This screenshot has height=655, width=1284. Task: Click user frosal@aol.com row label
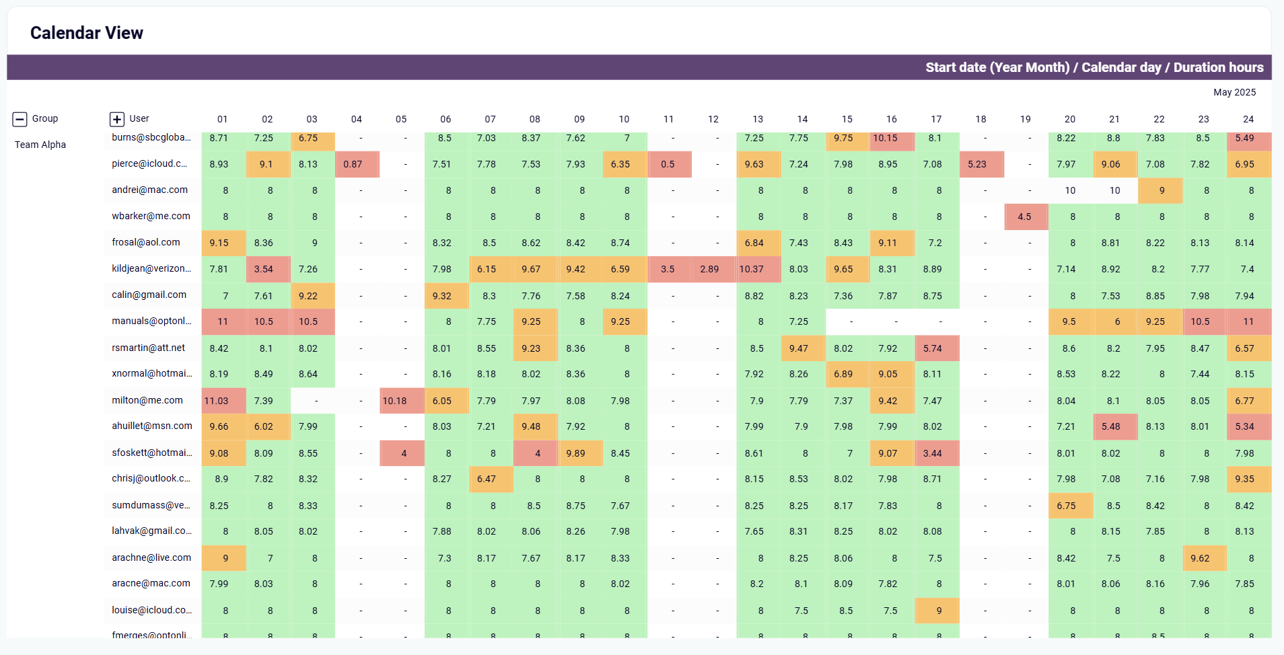coord(146,242)
